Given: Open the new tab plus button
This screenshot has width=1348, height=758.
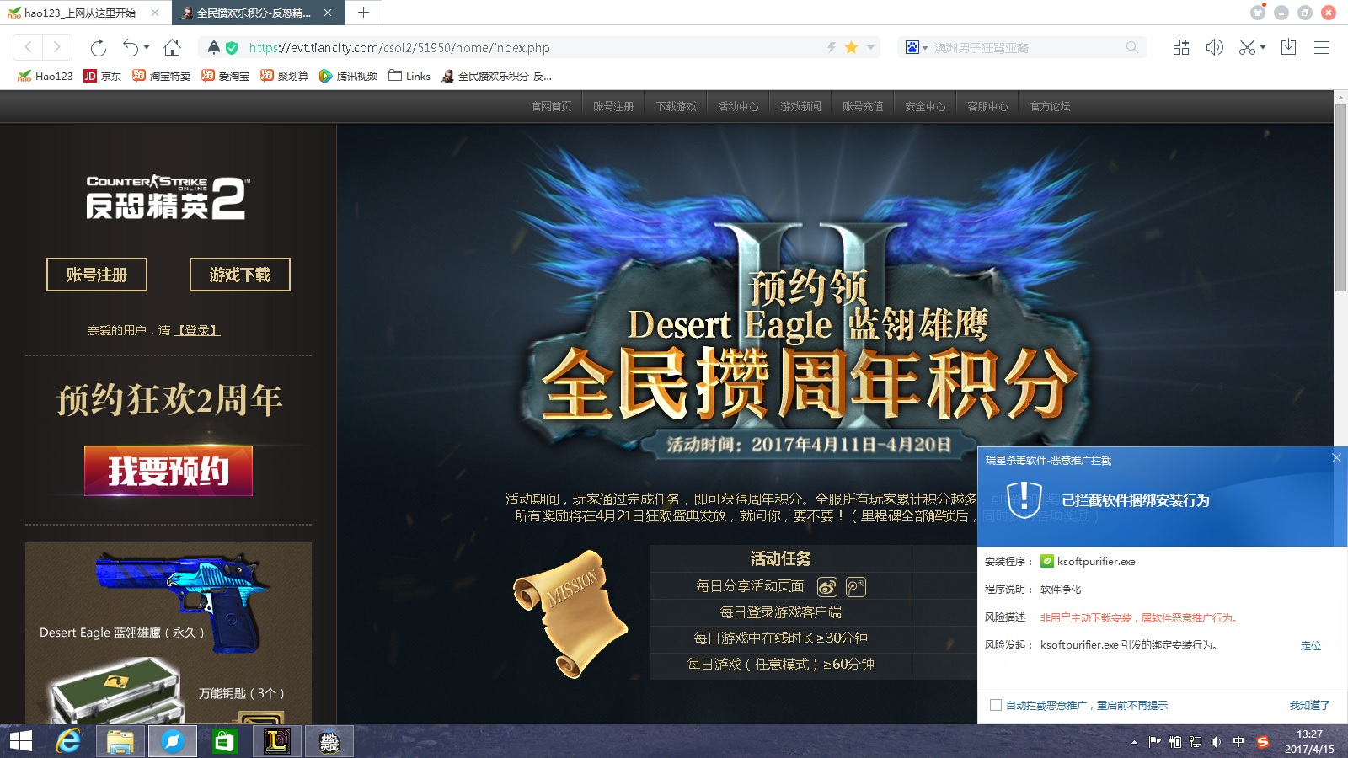Looking at the screenshot, I should 363,13.
